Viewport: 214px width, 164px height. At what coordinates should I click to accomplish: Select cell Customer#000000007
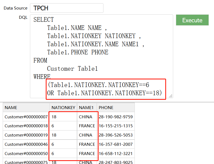pos(26,117)
